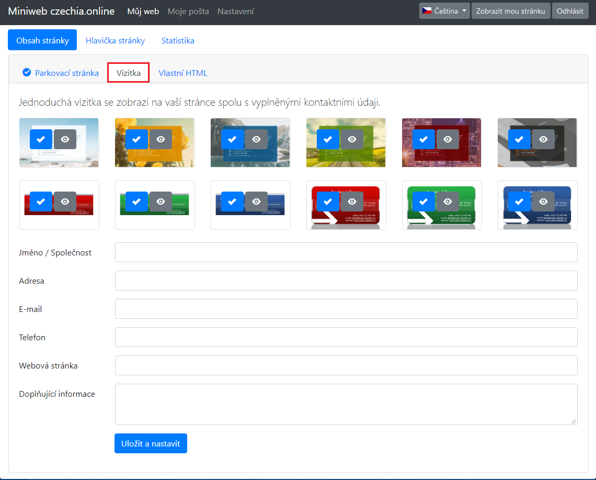Select the mountain lake template checkmark
Screen dimensions: 596x480
pyautogui.click(x=232, y=139)
